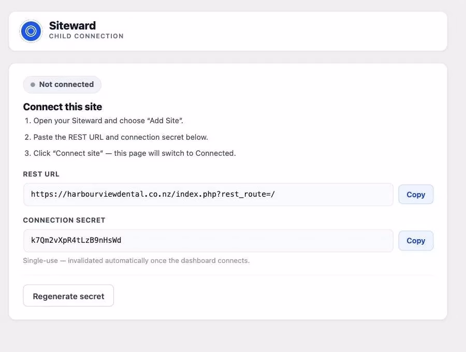Select the connection secret field
This screenshot has height=352, width=466.
pos(208,241)
